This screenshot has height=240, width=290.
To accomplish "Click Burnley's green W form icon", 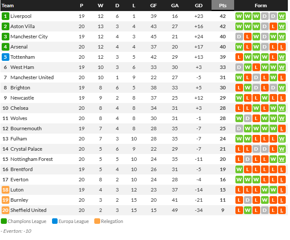I will point(265,200).
